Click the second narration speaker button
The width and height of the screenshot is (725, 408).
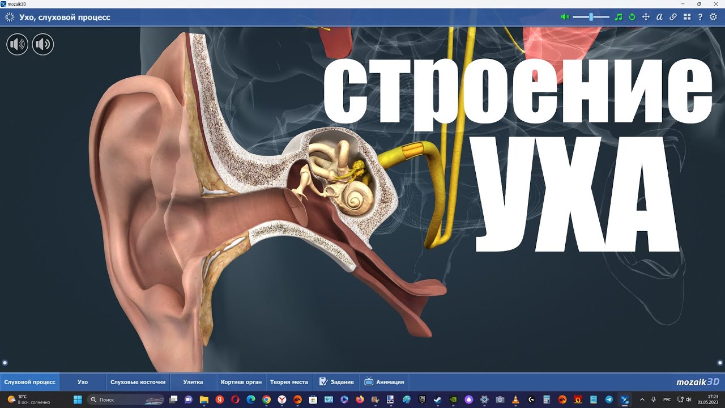[43, 44]
